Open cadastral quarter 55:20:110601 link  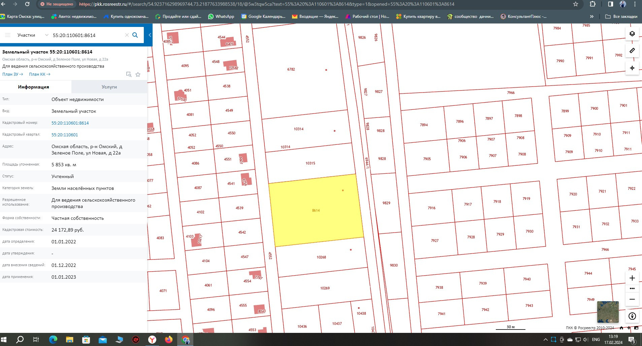pyautogui.click(x=65, y=135)
